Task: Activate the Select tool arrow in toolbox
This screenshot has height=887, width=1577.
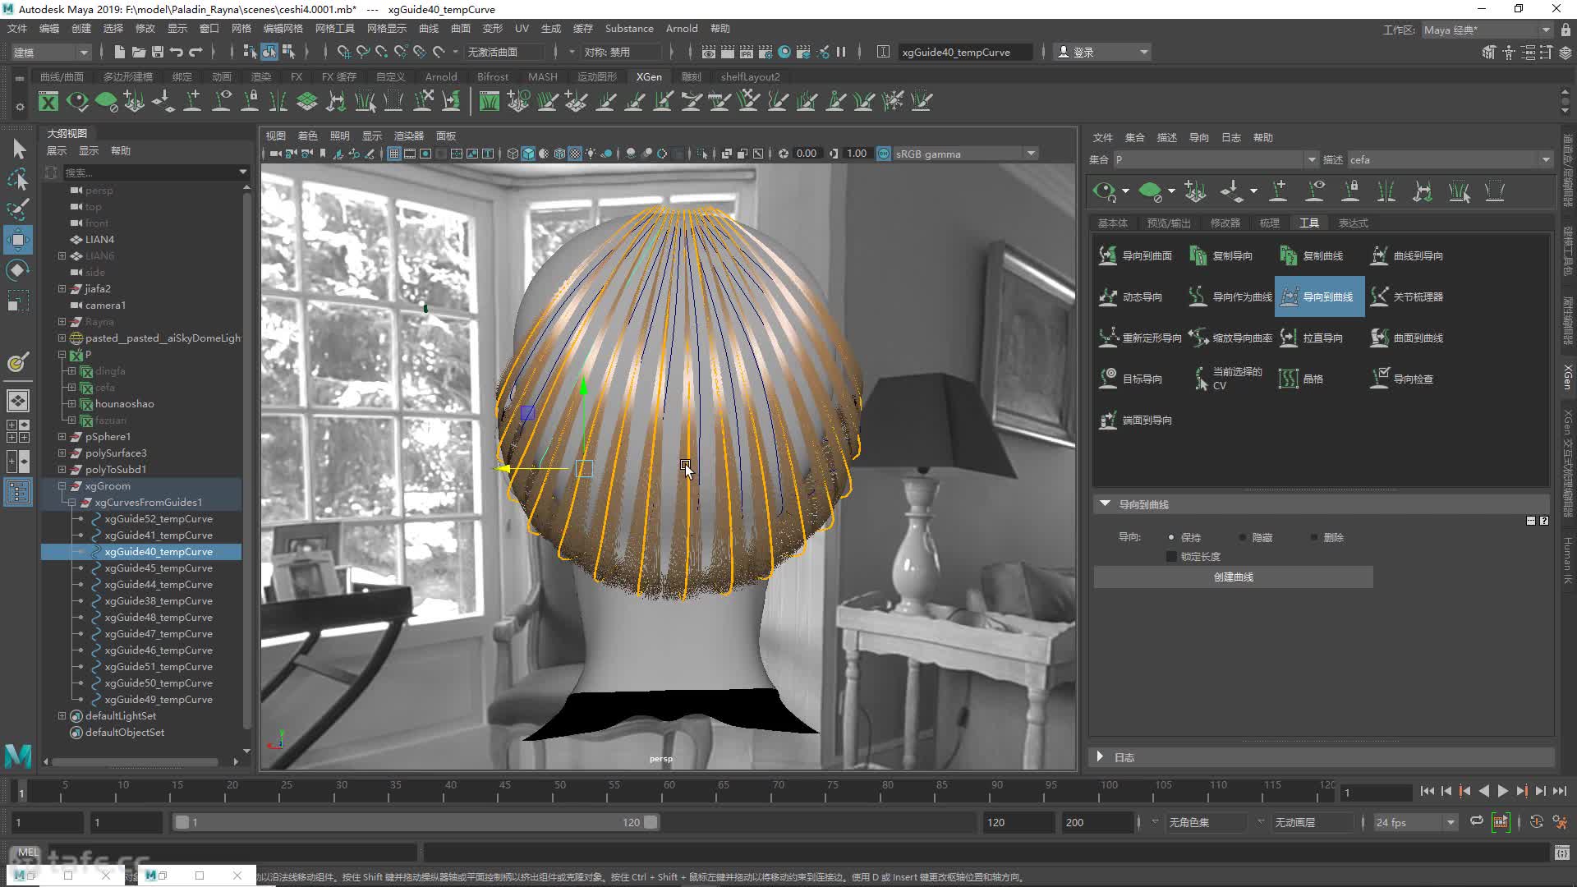Action: (18, 149)
